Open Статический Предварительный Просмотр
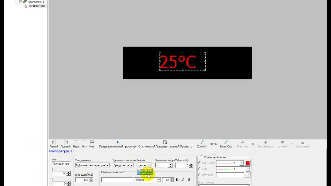The image size is (331, 186). click(x=165, y=144)
